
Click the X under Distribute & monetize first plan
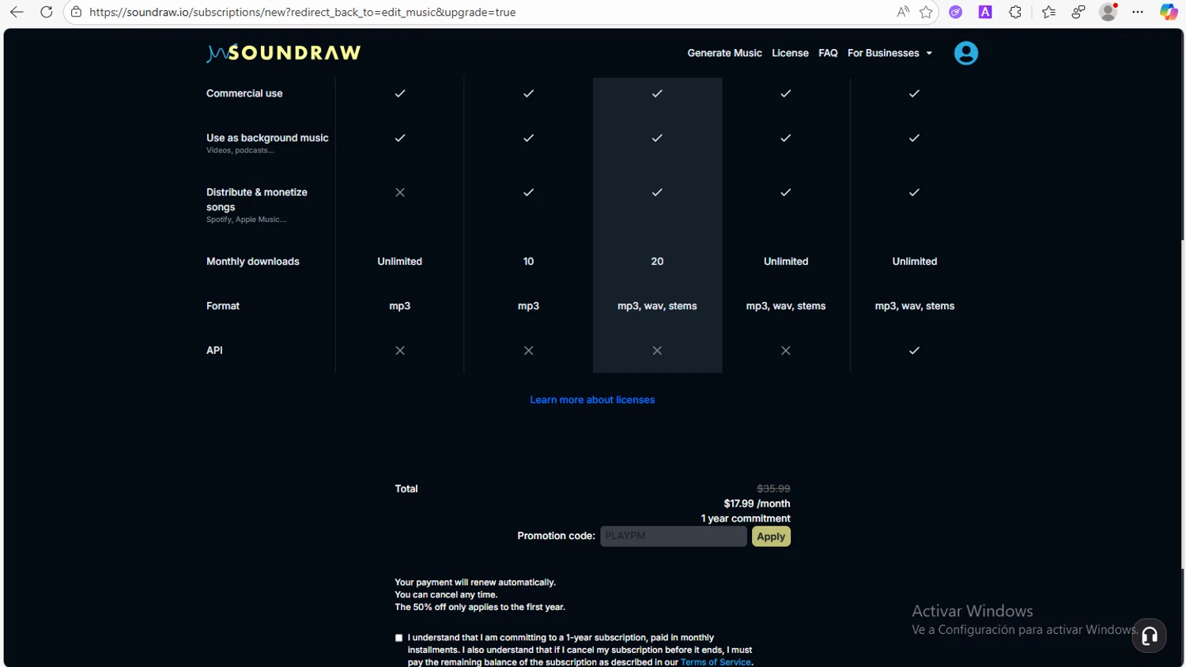(x=400, y=192)
